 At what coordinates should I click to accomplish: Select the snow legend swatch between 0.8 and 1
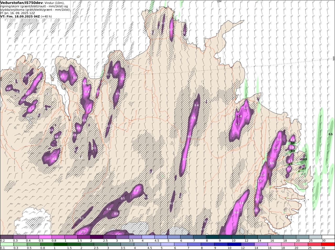(x=58, y=237)
